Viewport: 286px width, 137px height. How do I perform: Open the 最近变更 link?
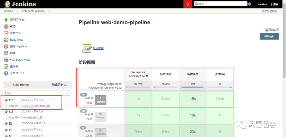(x=98, y=48)
